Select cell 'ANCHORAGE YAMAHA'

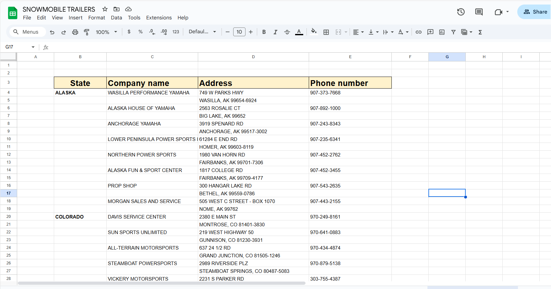click(152, 123)
